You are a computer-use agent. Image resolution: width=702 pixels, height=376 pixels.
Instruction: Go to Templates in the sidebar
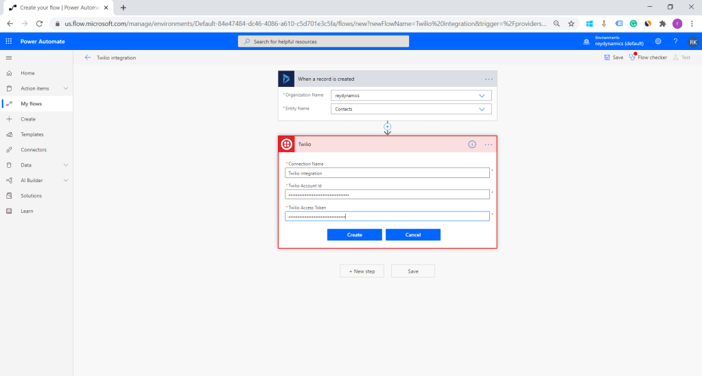pos(32,134)
